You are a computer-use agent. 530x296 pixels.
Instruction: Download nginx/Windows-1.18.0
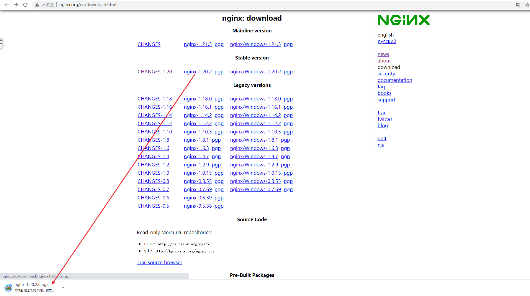pyautogui.click(x=256, y=99)
